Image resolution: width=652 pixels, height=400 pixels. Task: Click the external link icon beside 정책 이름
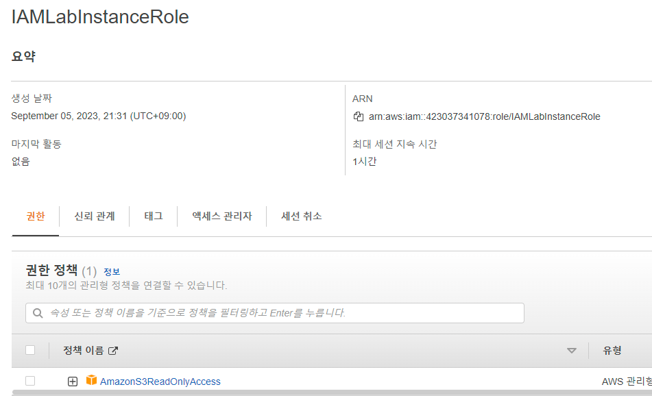(x=112, y=351)
